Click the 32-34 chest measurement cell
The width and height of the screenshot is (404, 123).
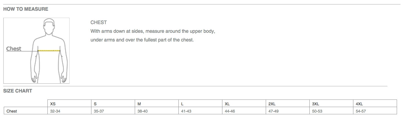69,111
